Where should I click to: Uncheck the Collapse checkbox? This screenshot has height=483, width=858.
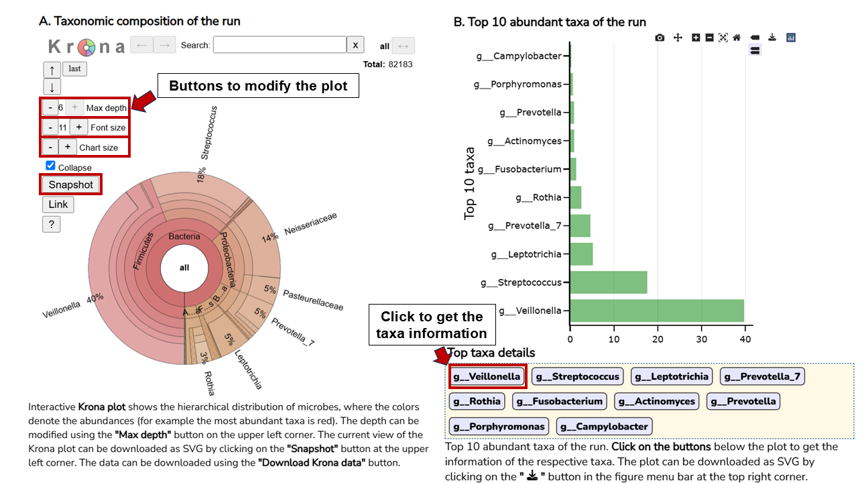pyautogui.click(x=50, y=166)
